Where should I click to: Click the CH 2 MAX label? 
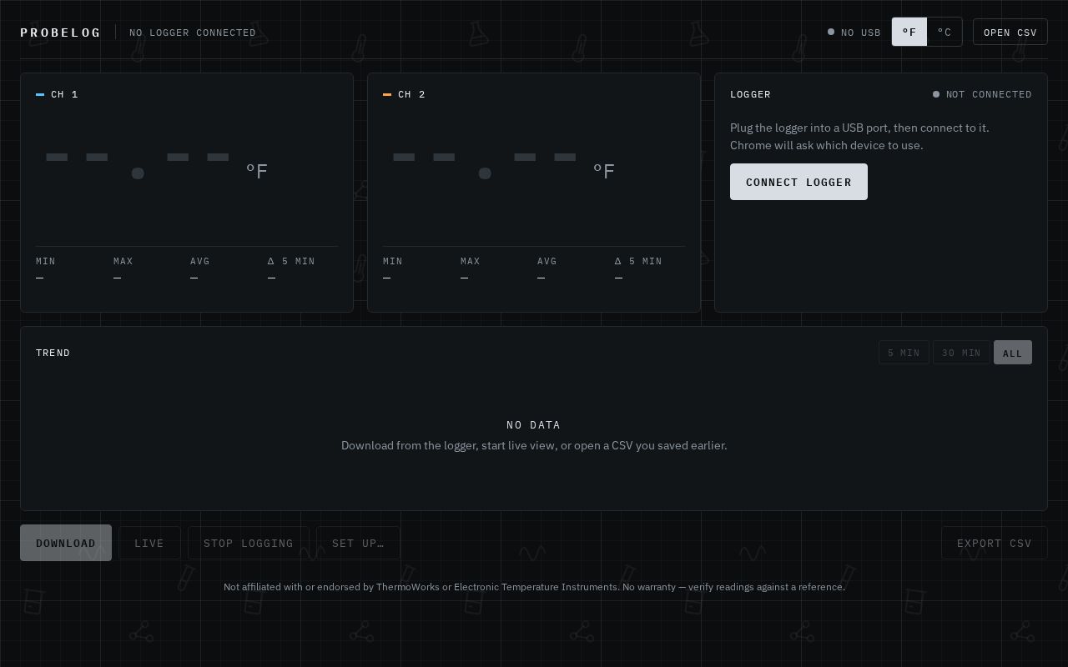[x=471, y=261]
